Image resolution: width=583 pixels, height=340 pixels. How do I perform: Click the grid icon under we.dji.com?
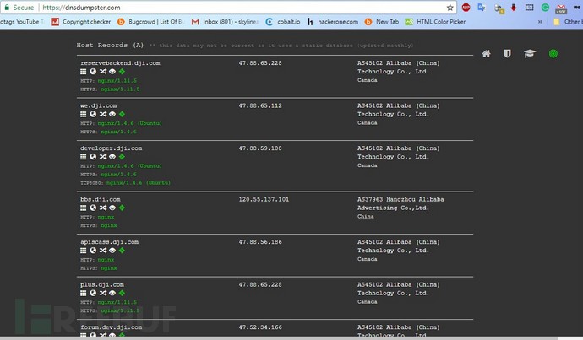(x=84, y=115)
